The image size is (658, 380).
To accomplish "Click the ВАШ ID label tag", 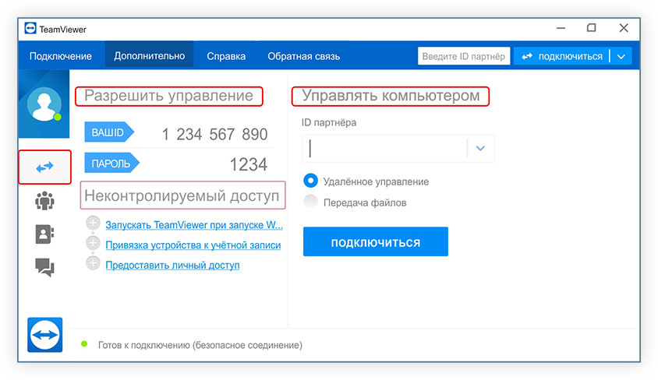I will click(x=109, y=132).
